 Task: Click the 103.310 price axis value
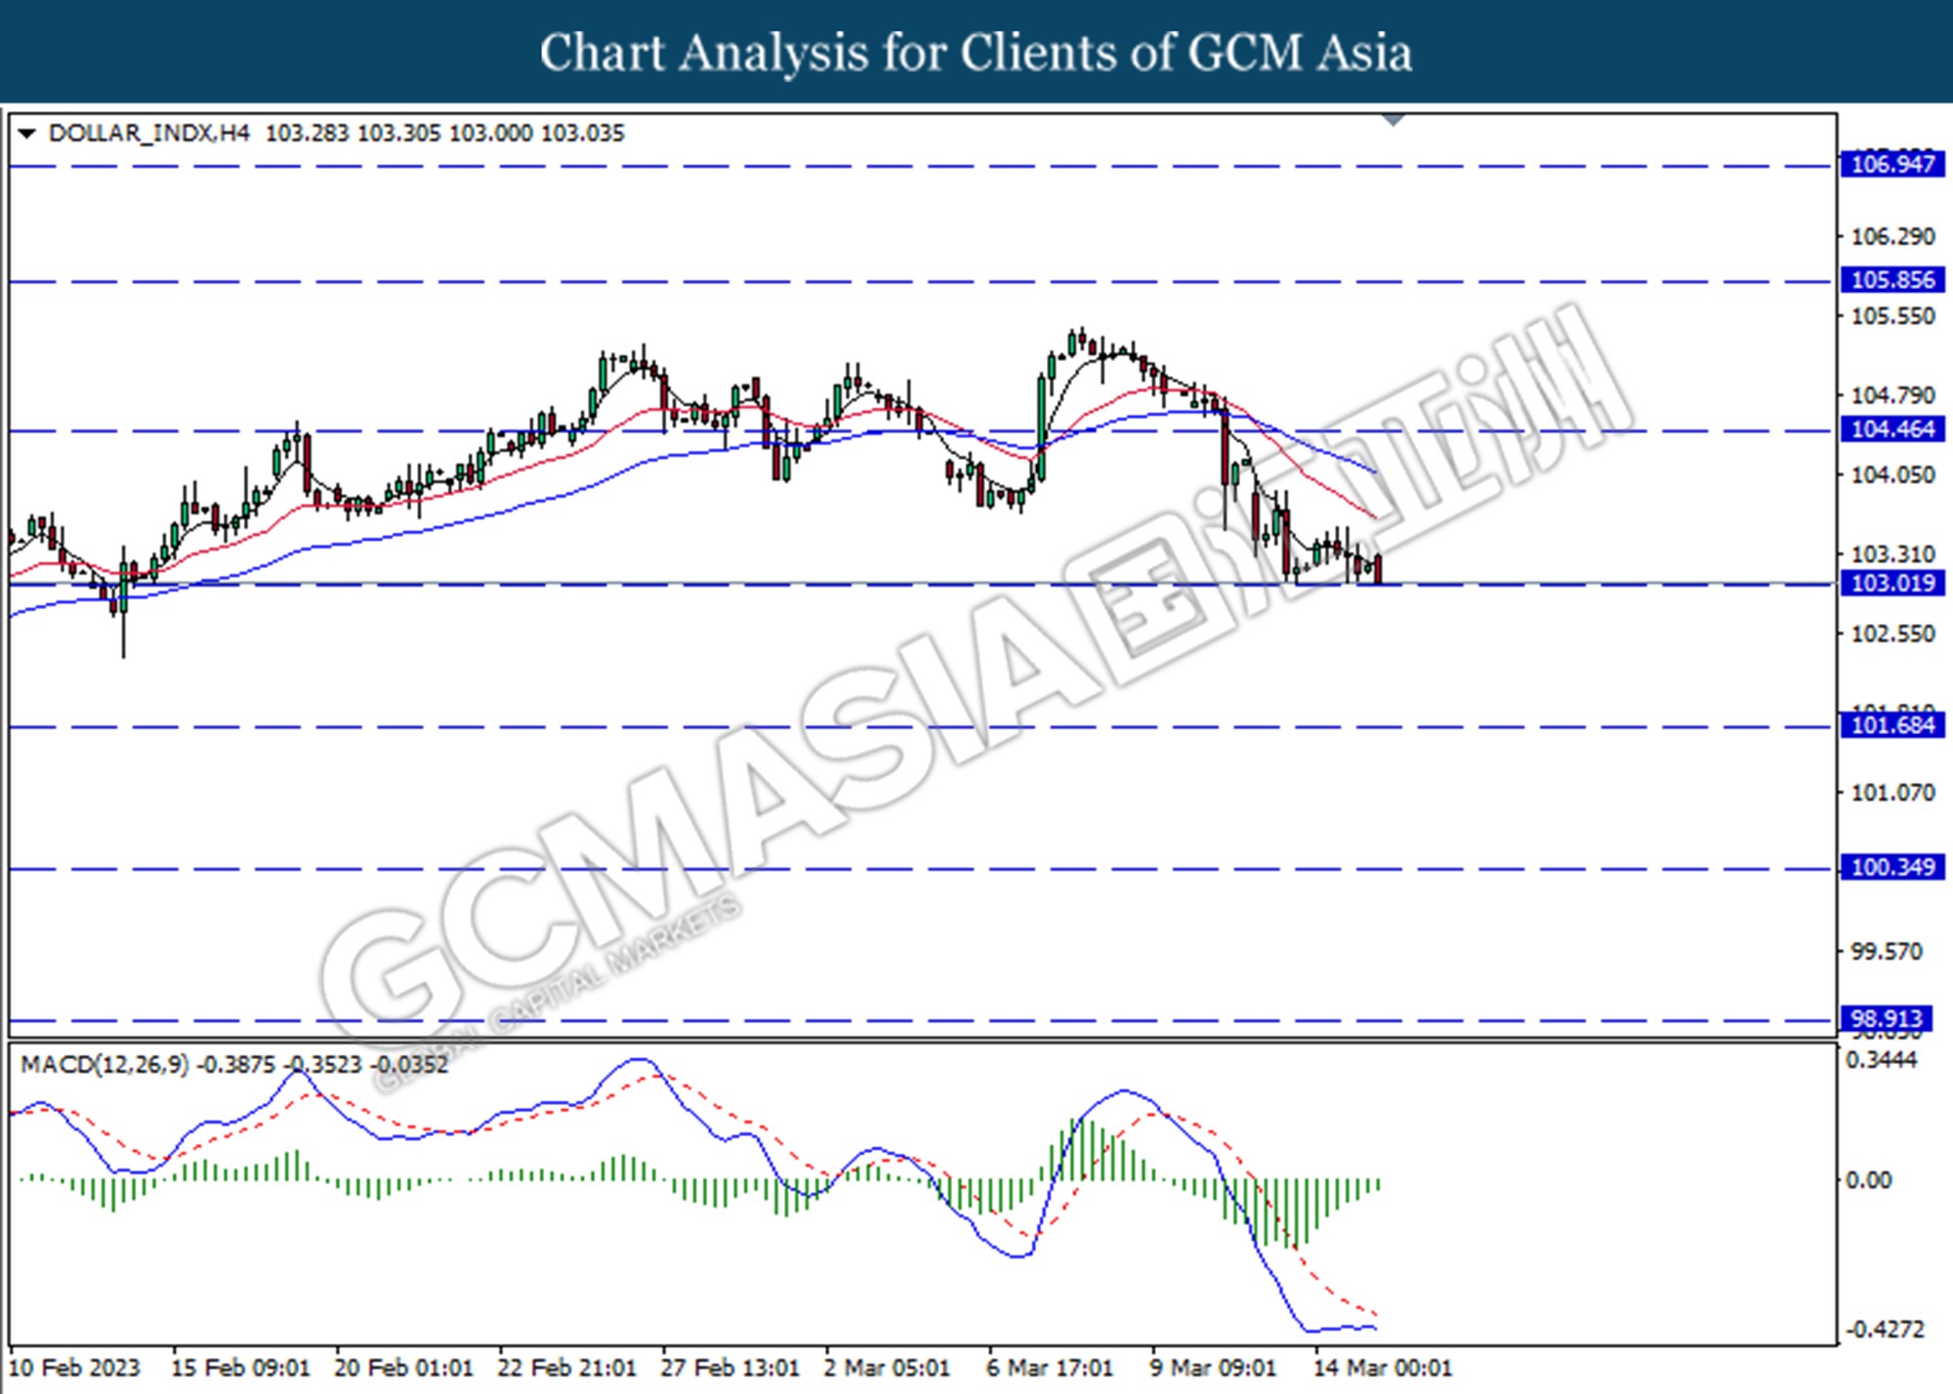1892,554
